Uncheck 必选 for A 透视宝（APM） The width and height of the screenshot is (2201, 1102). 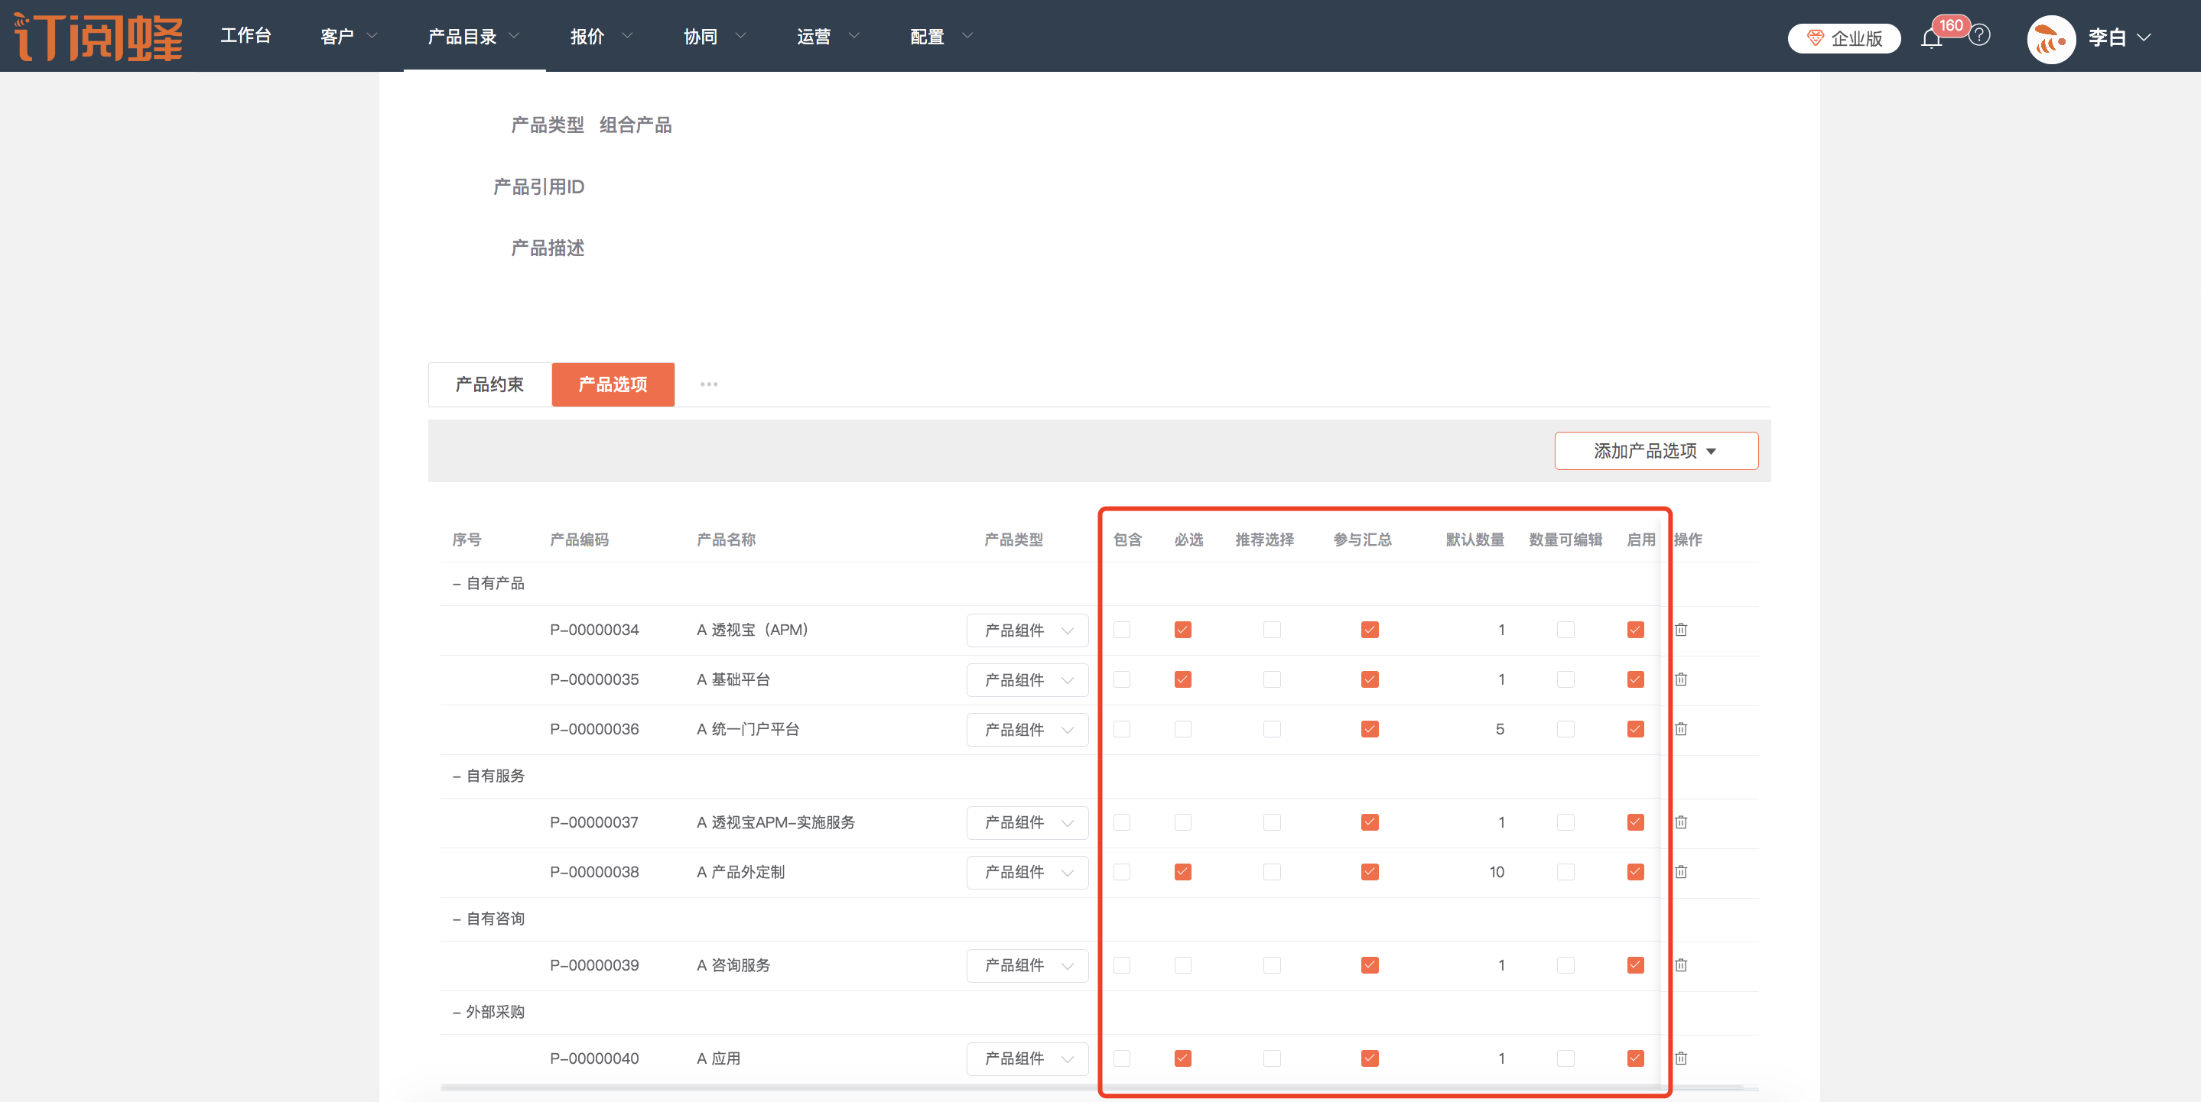tap(1182, 630)
